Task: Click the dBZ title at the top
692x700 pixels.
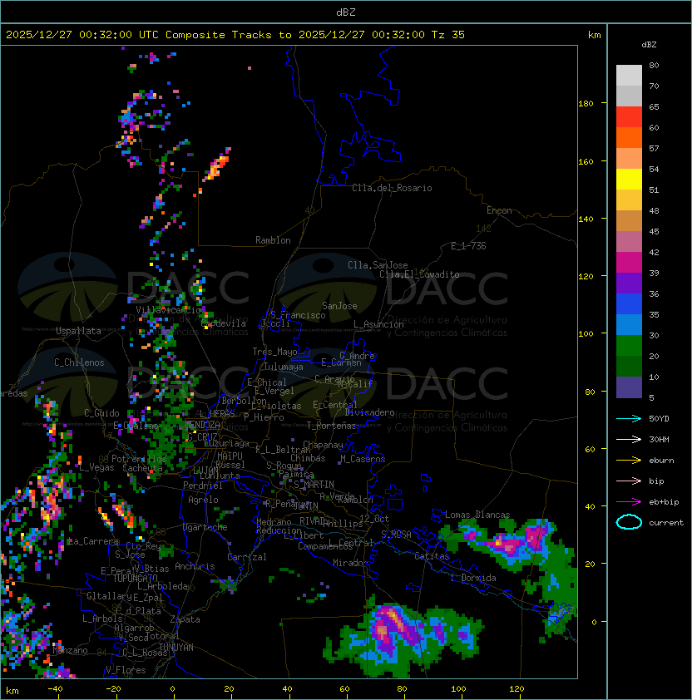Action: point(346,12)
